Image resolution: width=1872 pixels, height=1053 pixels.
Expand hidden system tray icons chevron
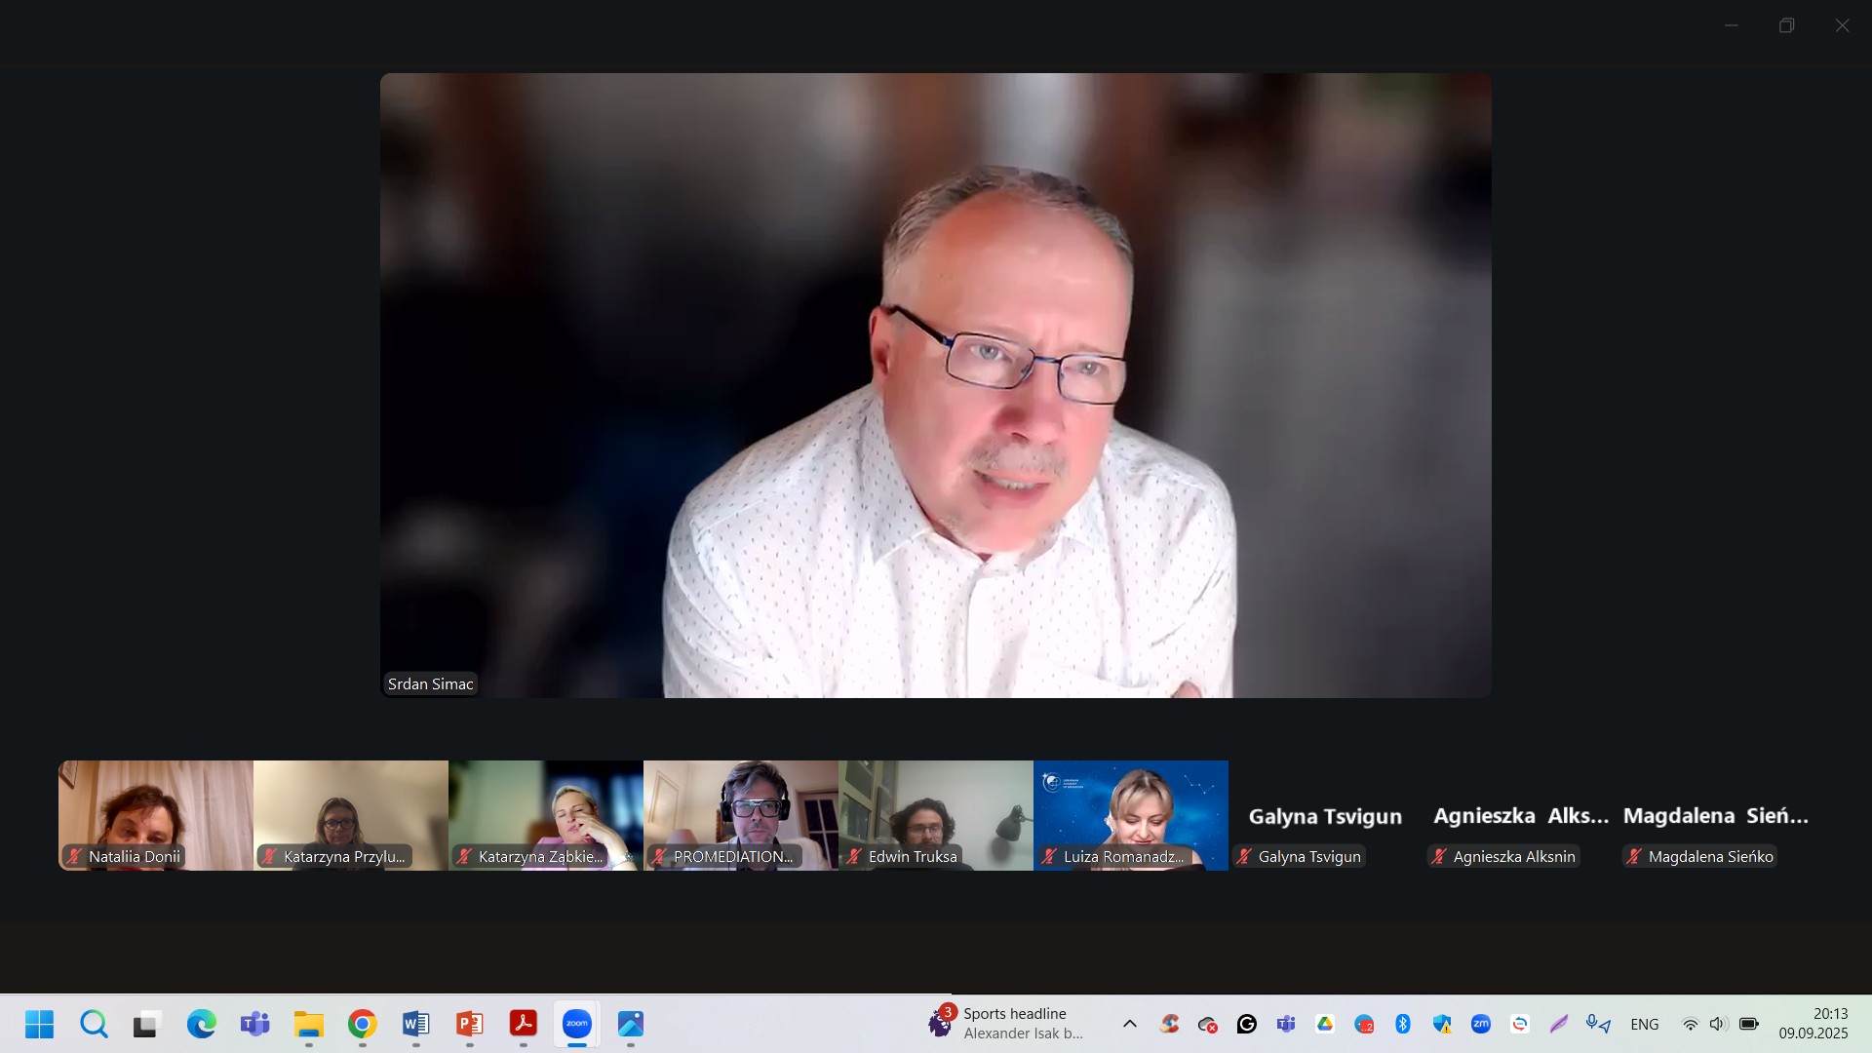coord(1130,1024)
